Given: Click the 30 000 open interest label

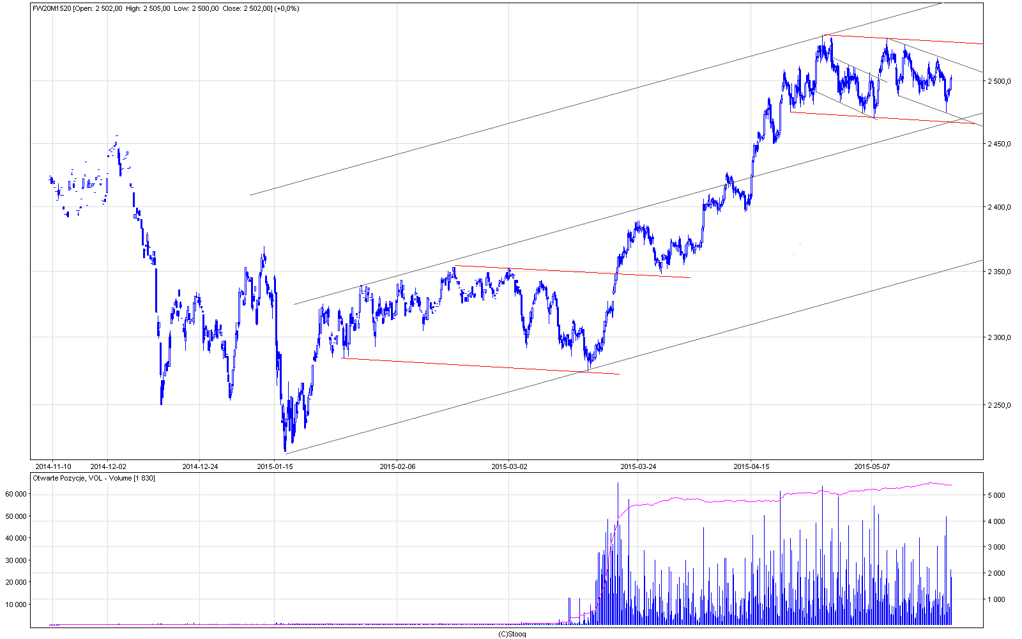Looking at the screenshot, I should pos(15,560).
